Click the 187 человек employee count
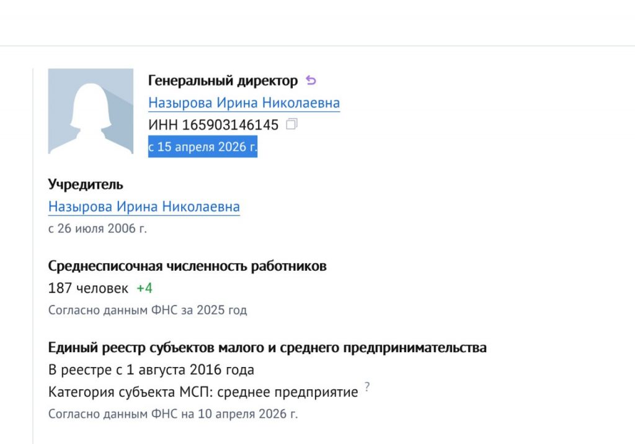The height and width of the screenshot is (444, 635). click(x=88, y=288)
